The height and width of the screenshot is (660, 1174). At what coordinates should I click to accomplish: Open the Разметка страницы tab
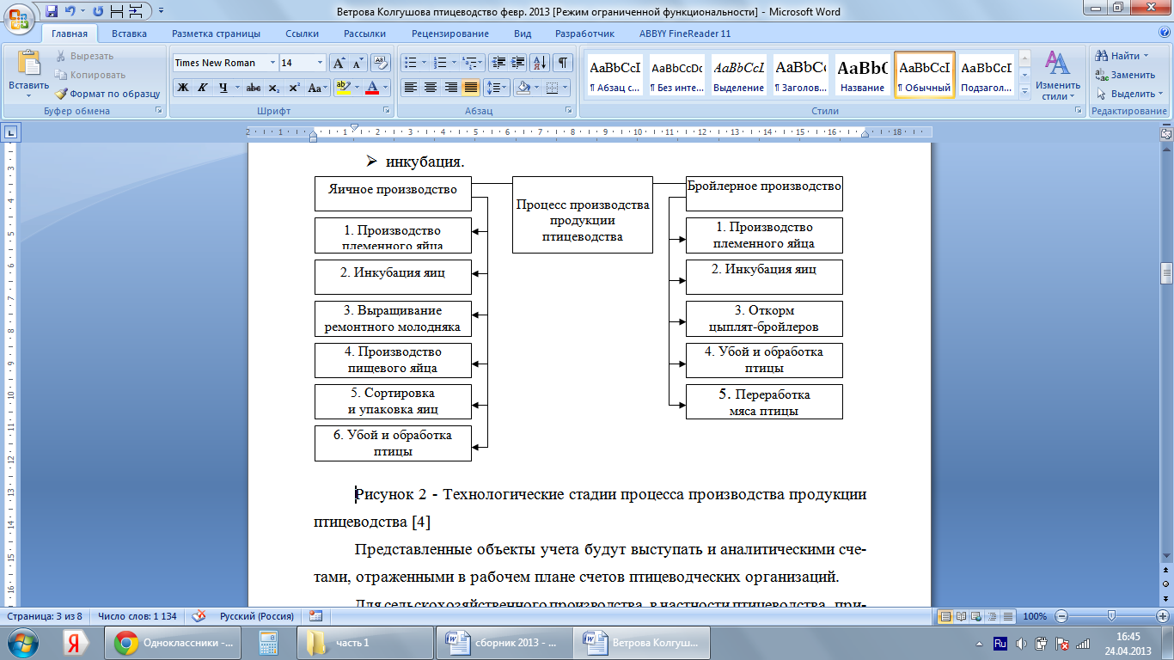(x=216, y=34)
